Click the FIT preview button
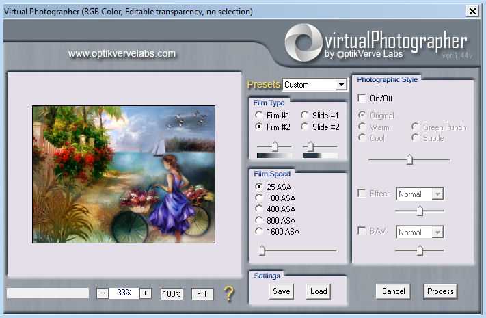 click(202, 293)
